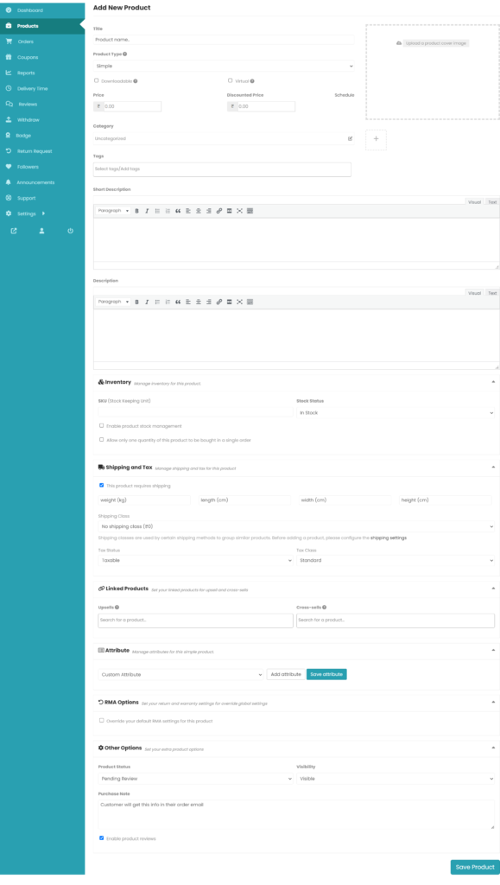Insert bulleted list in Description editor

157,302
